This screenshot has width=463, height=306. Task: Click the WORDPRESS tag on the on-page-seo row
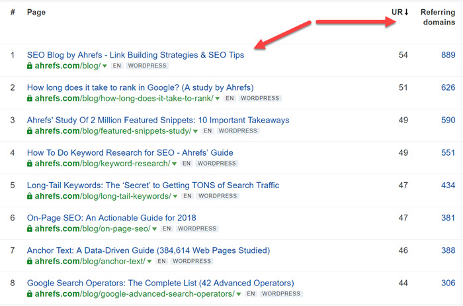point(196,229)
